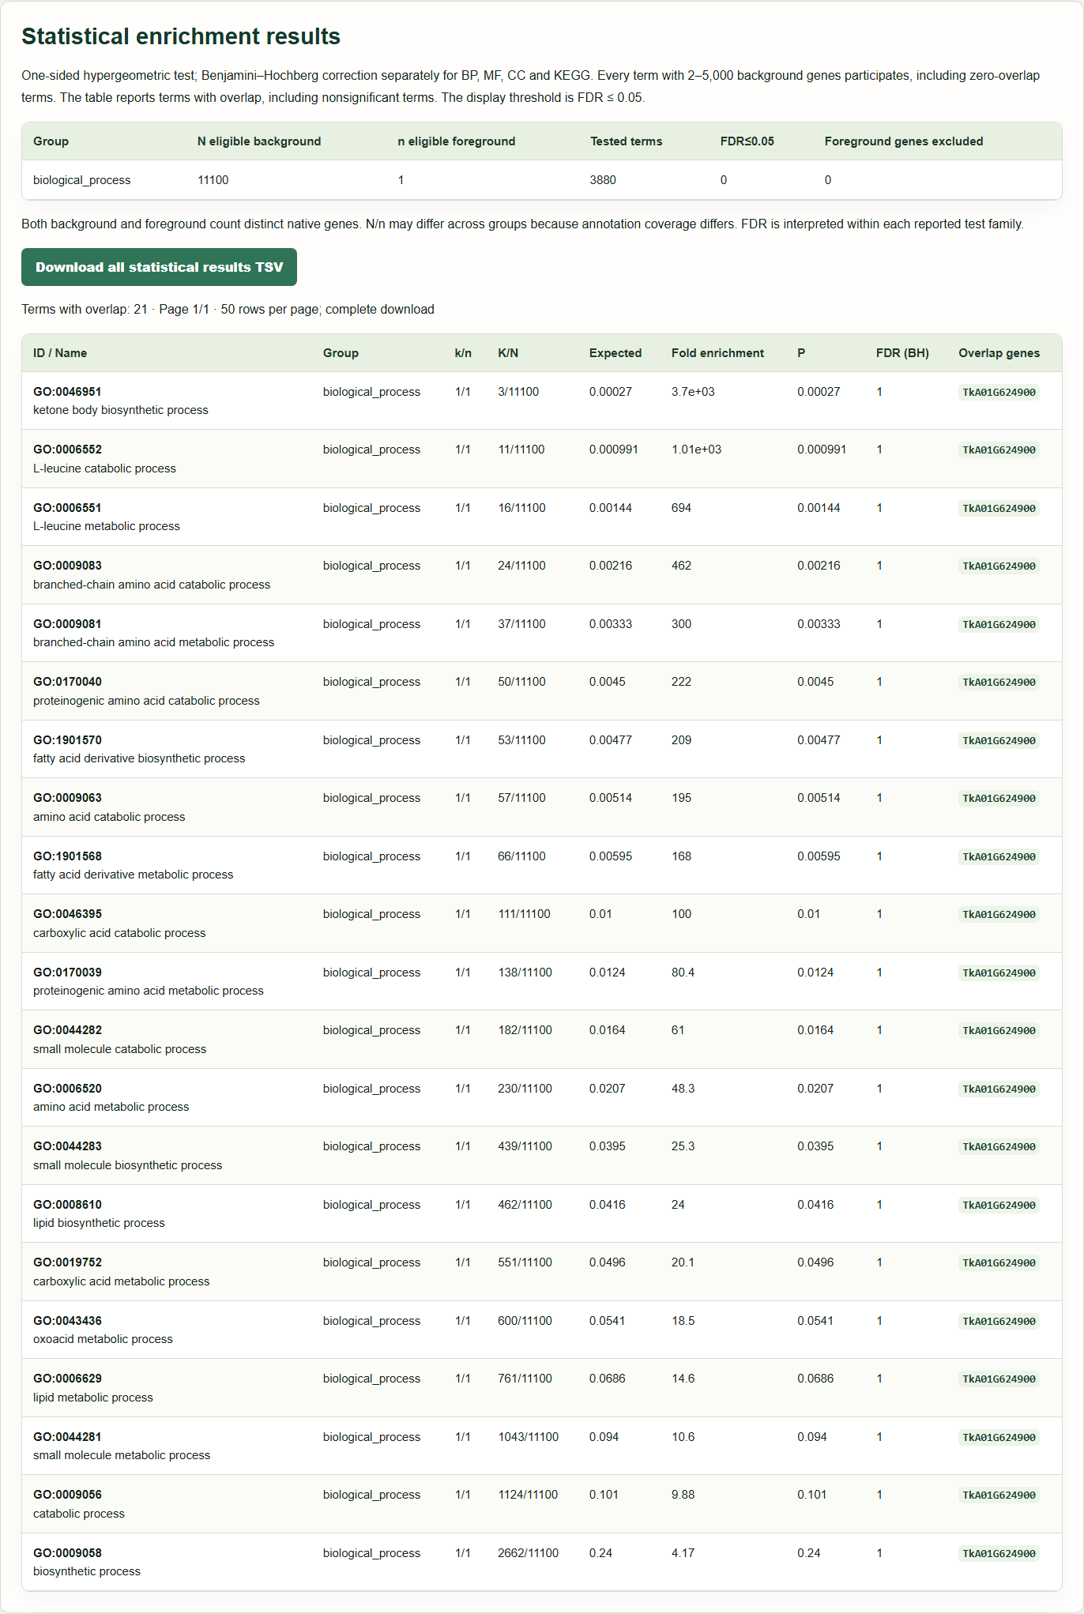Click the GO:0009083 term ID
The width and height of the screenshot is (1084, 1614).
(x=67, y=566)
